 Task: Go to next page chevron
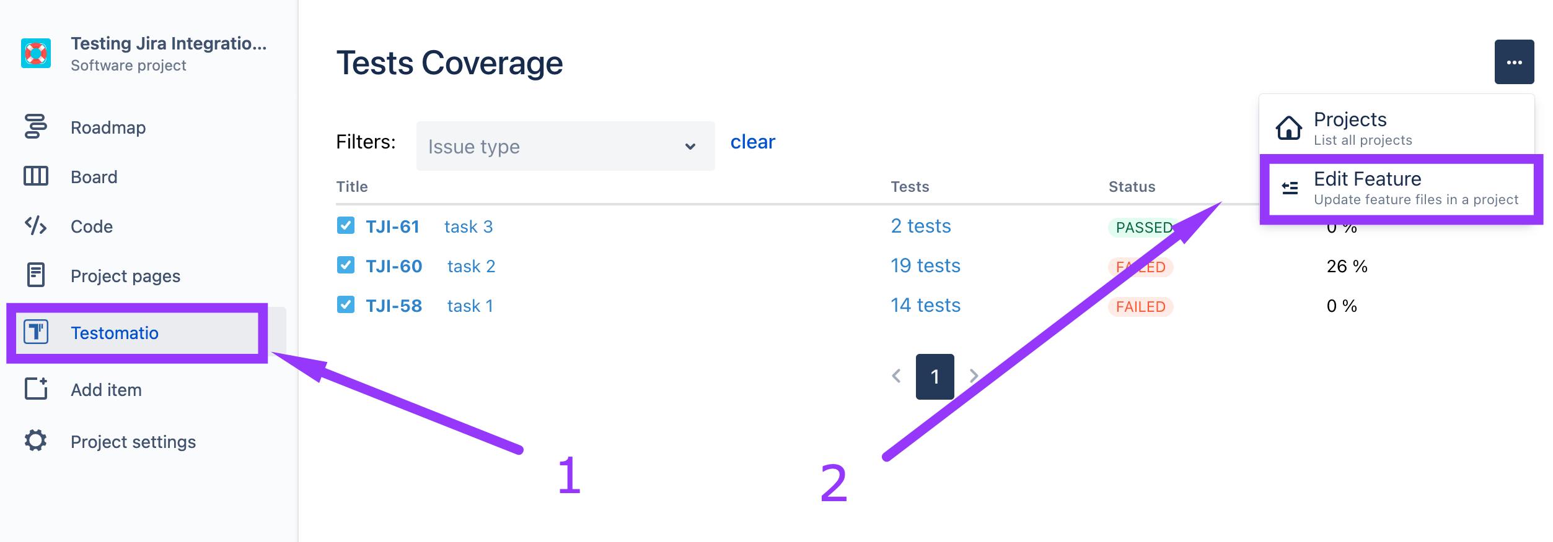tap(974, 376)
